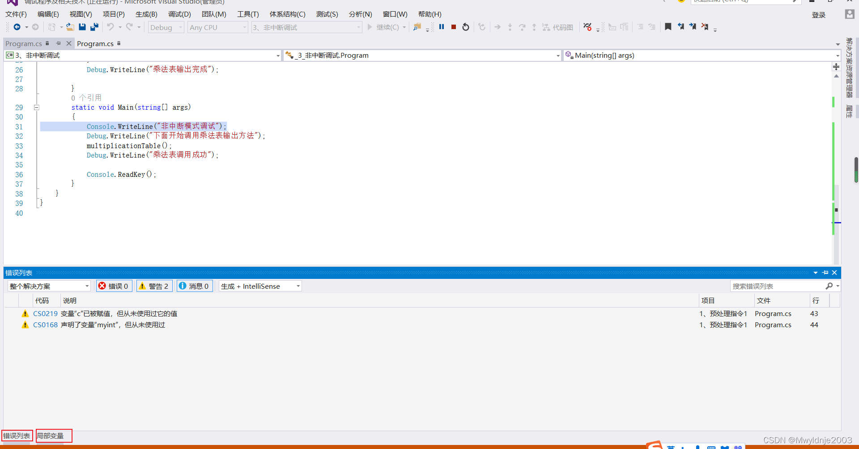Screen dimensions: 859x449
Task: Click Show Next Statement arrow icon
Action: [x=498, y=27]
